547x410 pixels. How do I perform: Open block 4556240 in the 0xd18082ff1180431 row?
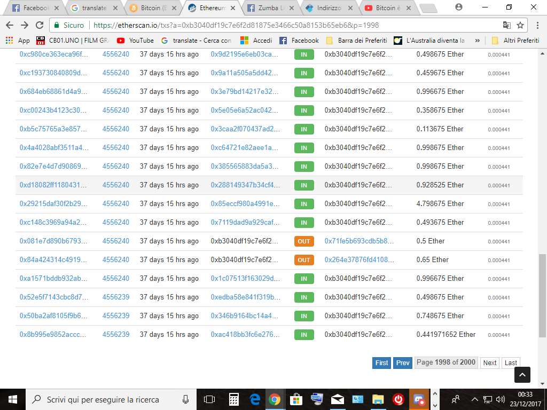pyautogui.click(x=116, y=185)
